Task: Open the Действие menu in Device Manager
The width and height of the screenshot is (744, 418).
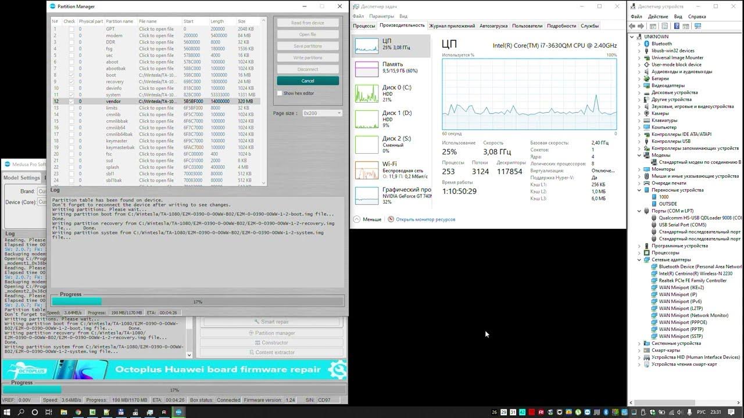Action: [658, 17]
